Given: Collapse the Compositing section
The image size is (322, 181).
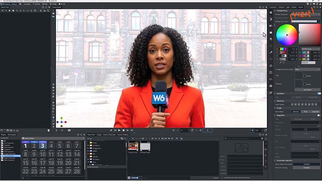Looking at the screenshot, I should [x=275, y=11].
